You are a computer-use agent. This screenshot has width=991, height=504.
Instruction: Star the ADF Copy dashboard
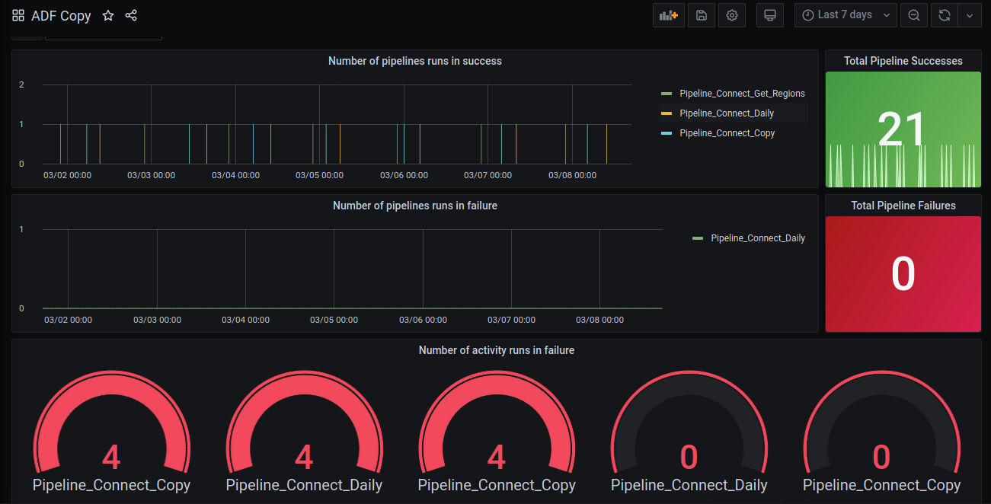[108, 15]
